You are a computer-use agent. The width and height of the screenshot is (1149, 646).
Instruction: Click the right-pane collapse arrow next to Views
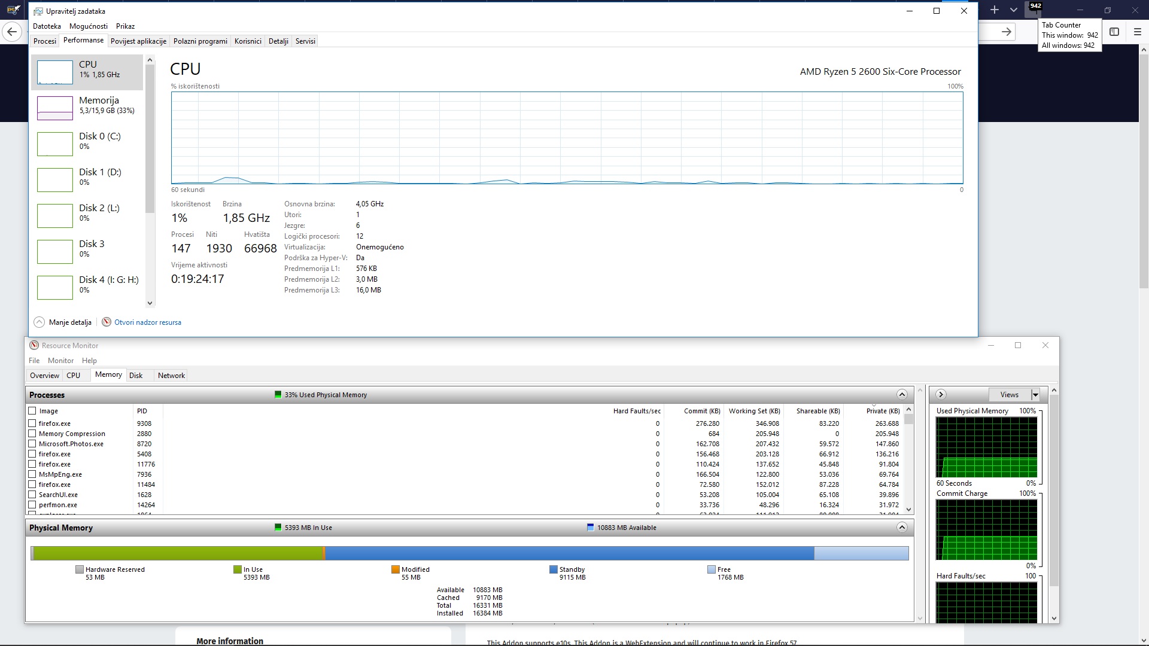941,395
